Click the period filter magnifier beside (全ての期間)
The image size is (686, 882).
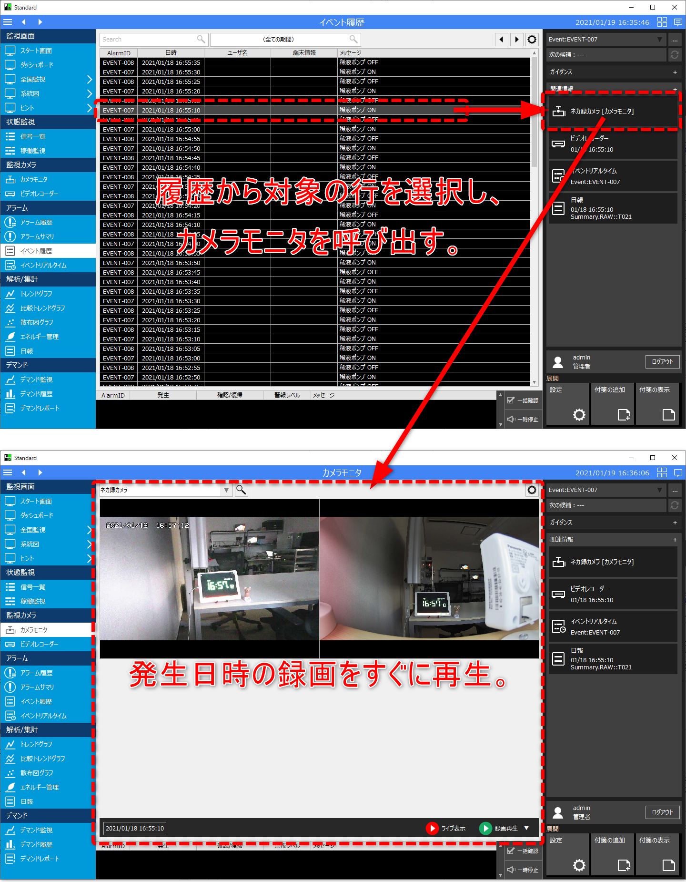(353, 39)
